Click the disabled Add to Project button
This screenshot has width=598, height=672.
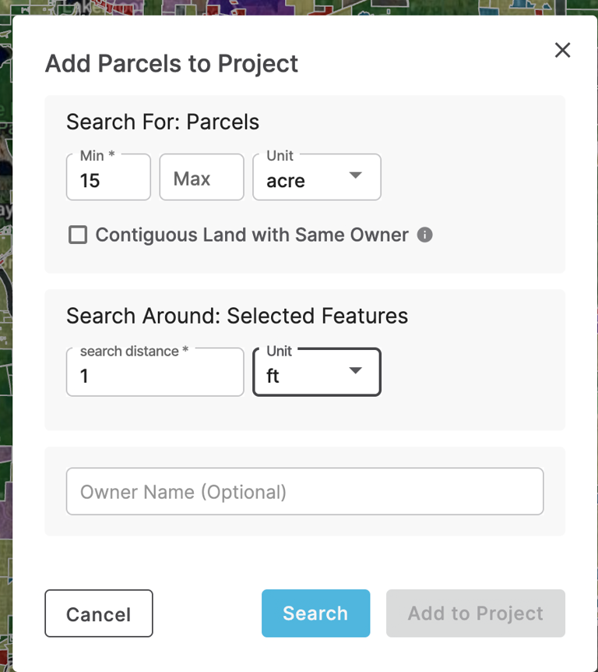point(475,614)
